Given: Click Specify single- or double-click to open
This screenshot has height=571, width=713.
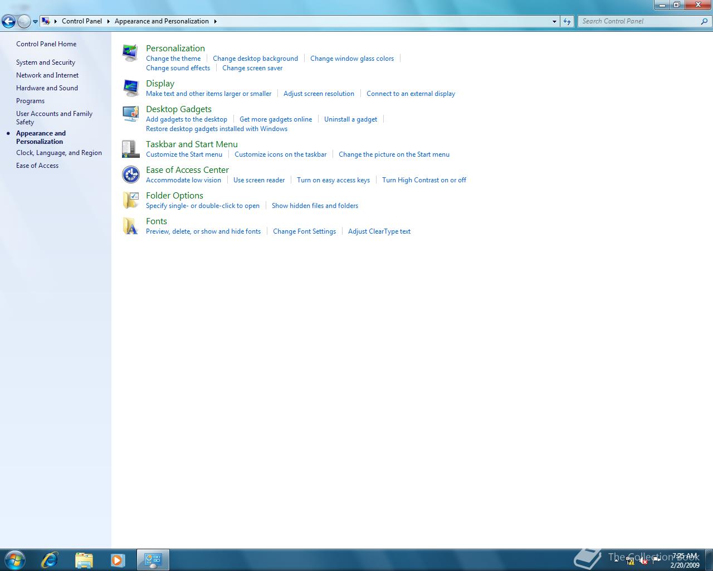Looking at the screenshot, I should click(203, 206).
